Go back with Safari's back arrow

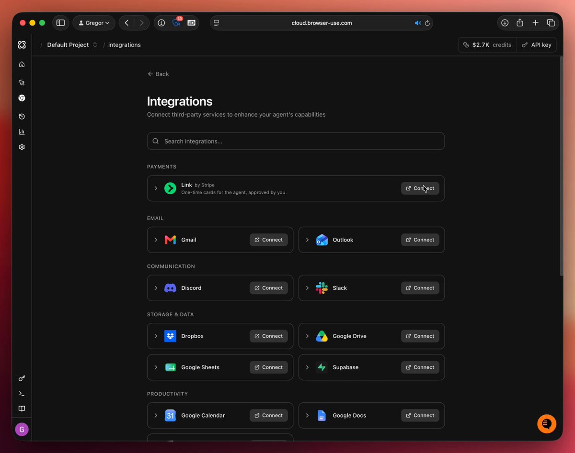[x=126, y=23]
